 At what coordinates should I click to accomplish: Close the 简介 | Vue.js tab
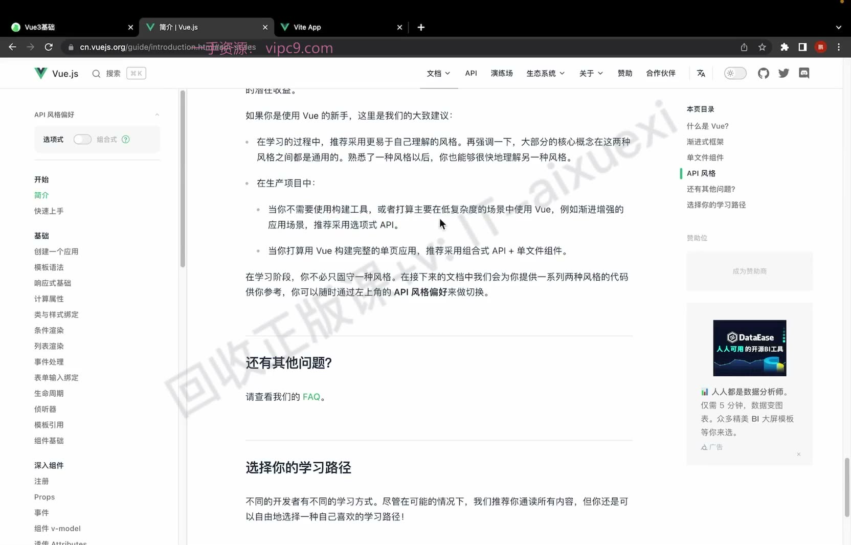265,27
